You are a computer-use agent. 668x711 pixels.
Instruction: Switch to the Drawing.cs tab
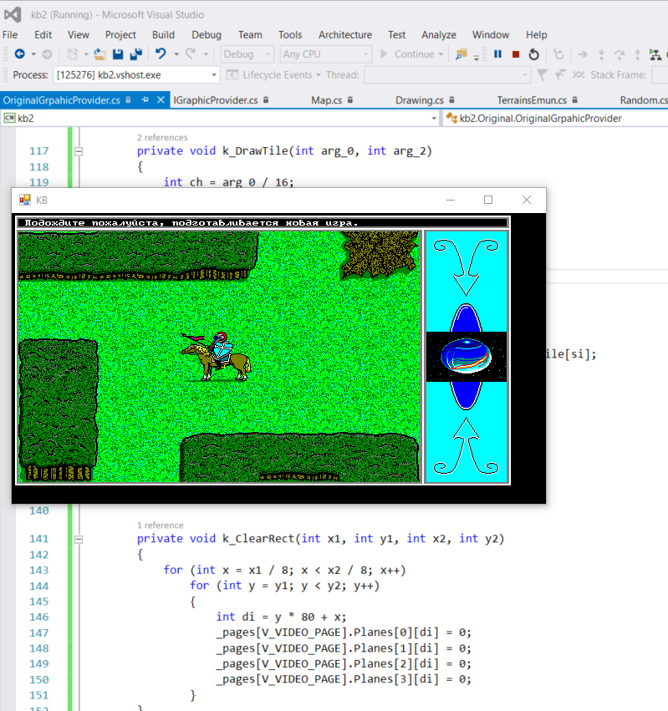419,99
